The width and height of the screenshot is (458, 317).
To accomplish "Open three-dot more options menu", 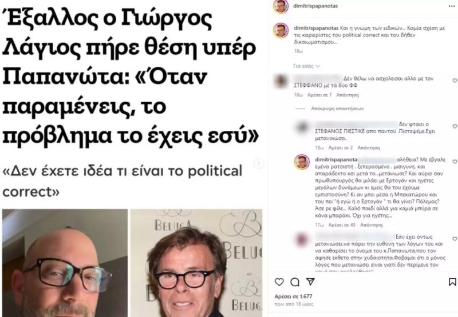I will [x=452, y=6].
